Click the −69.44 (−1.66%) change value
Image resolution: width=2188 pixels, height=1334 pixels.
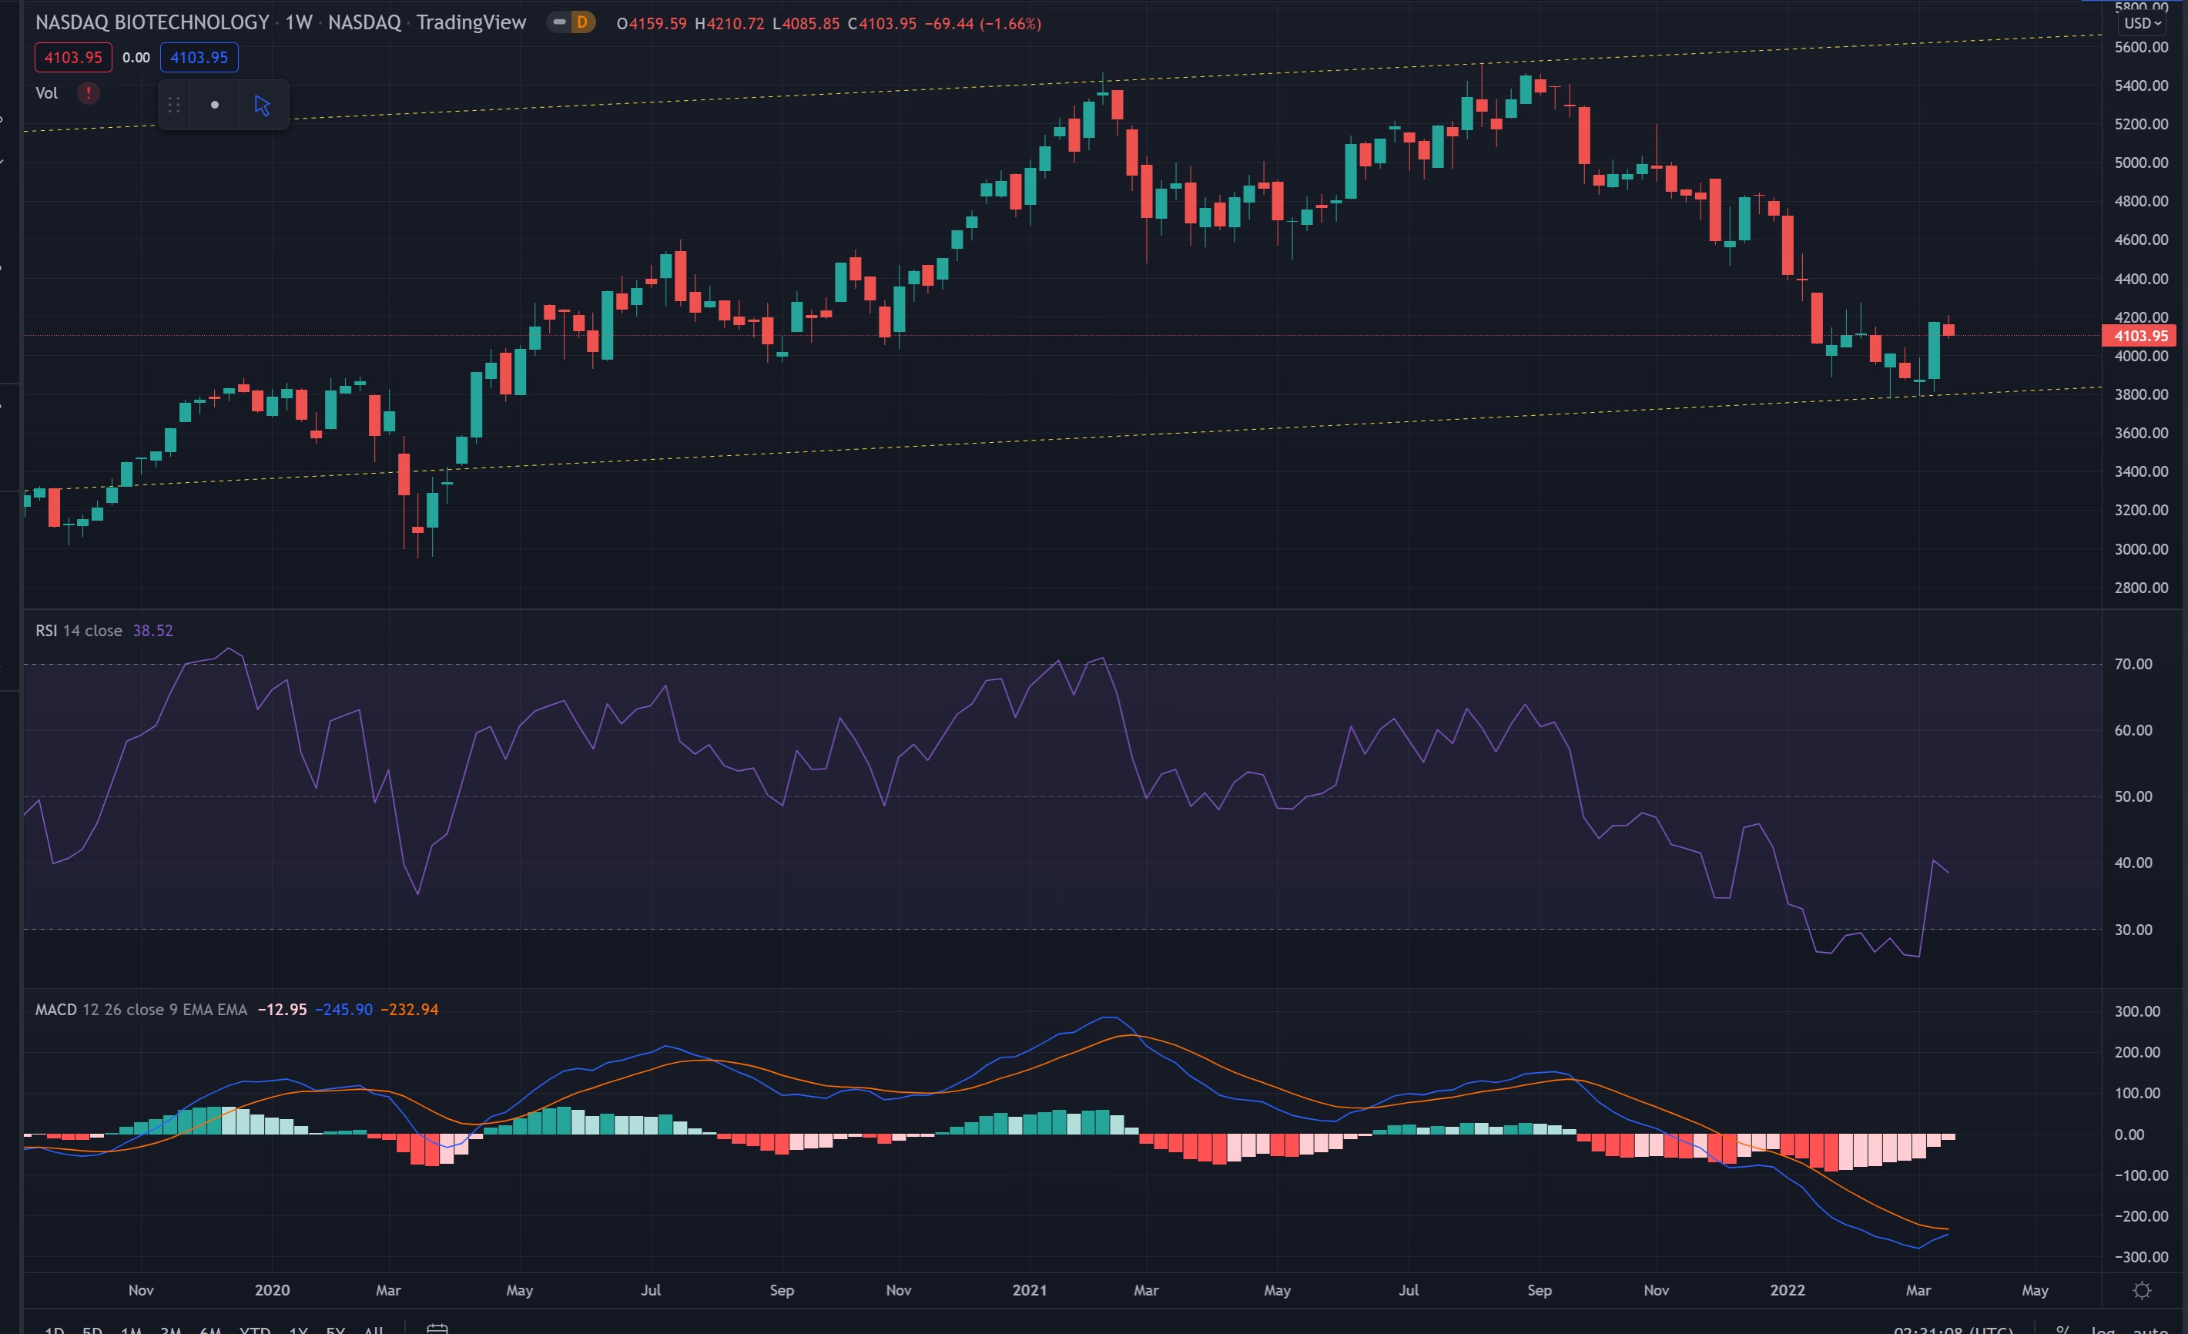[983, 23]
